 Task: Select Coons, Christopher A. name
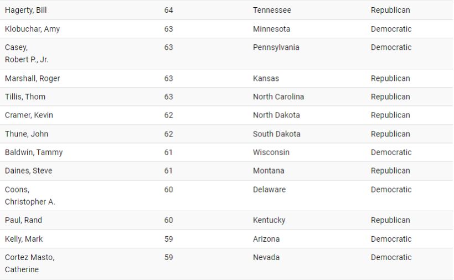[x=30, y=195]
